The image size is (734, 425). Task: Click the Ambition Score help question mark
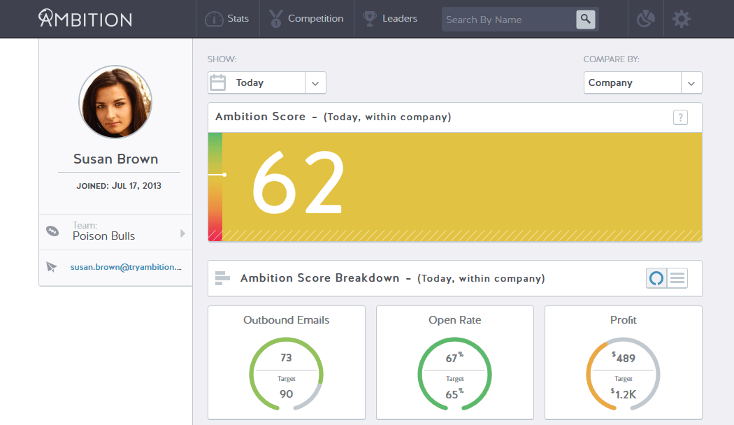(x=681, y=117)
